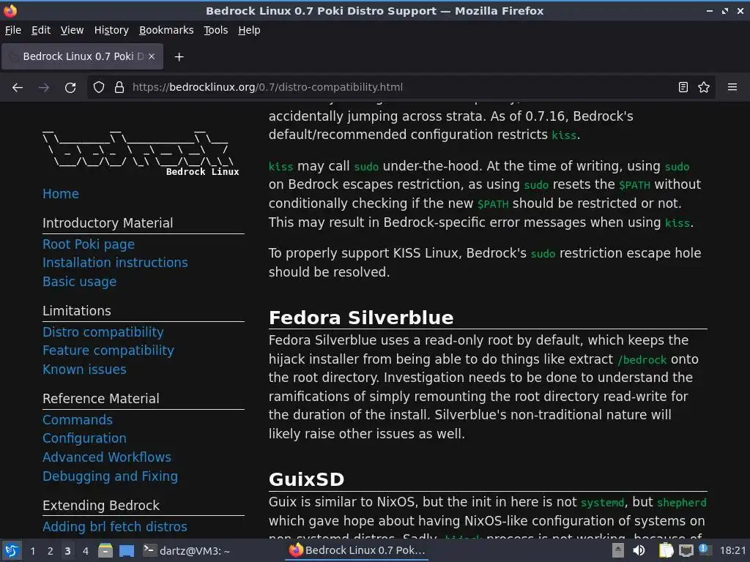Open the file manager taskbar launcher
Viewport: 750px width, 562px height.
pyautogui.click(x=105, y=551)
